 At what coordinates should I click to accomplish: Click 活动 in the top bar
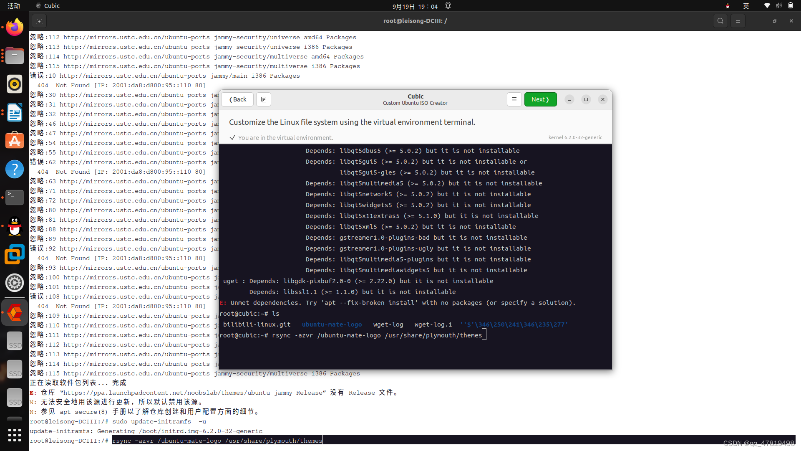pos(14,6)
